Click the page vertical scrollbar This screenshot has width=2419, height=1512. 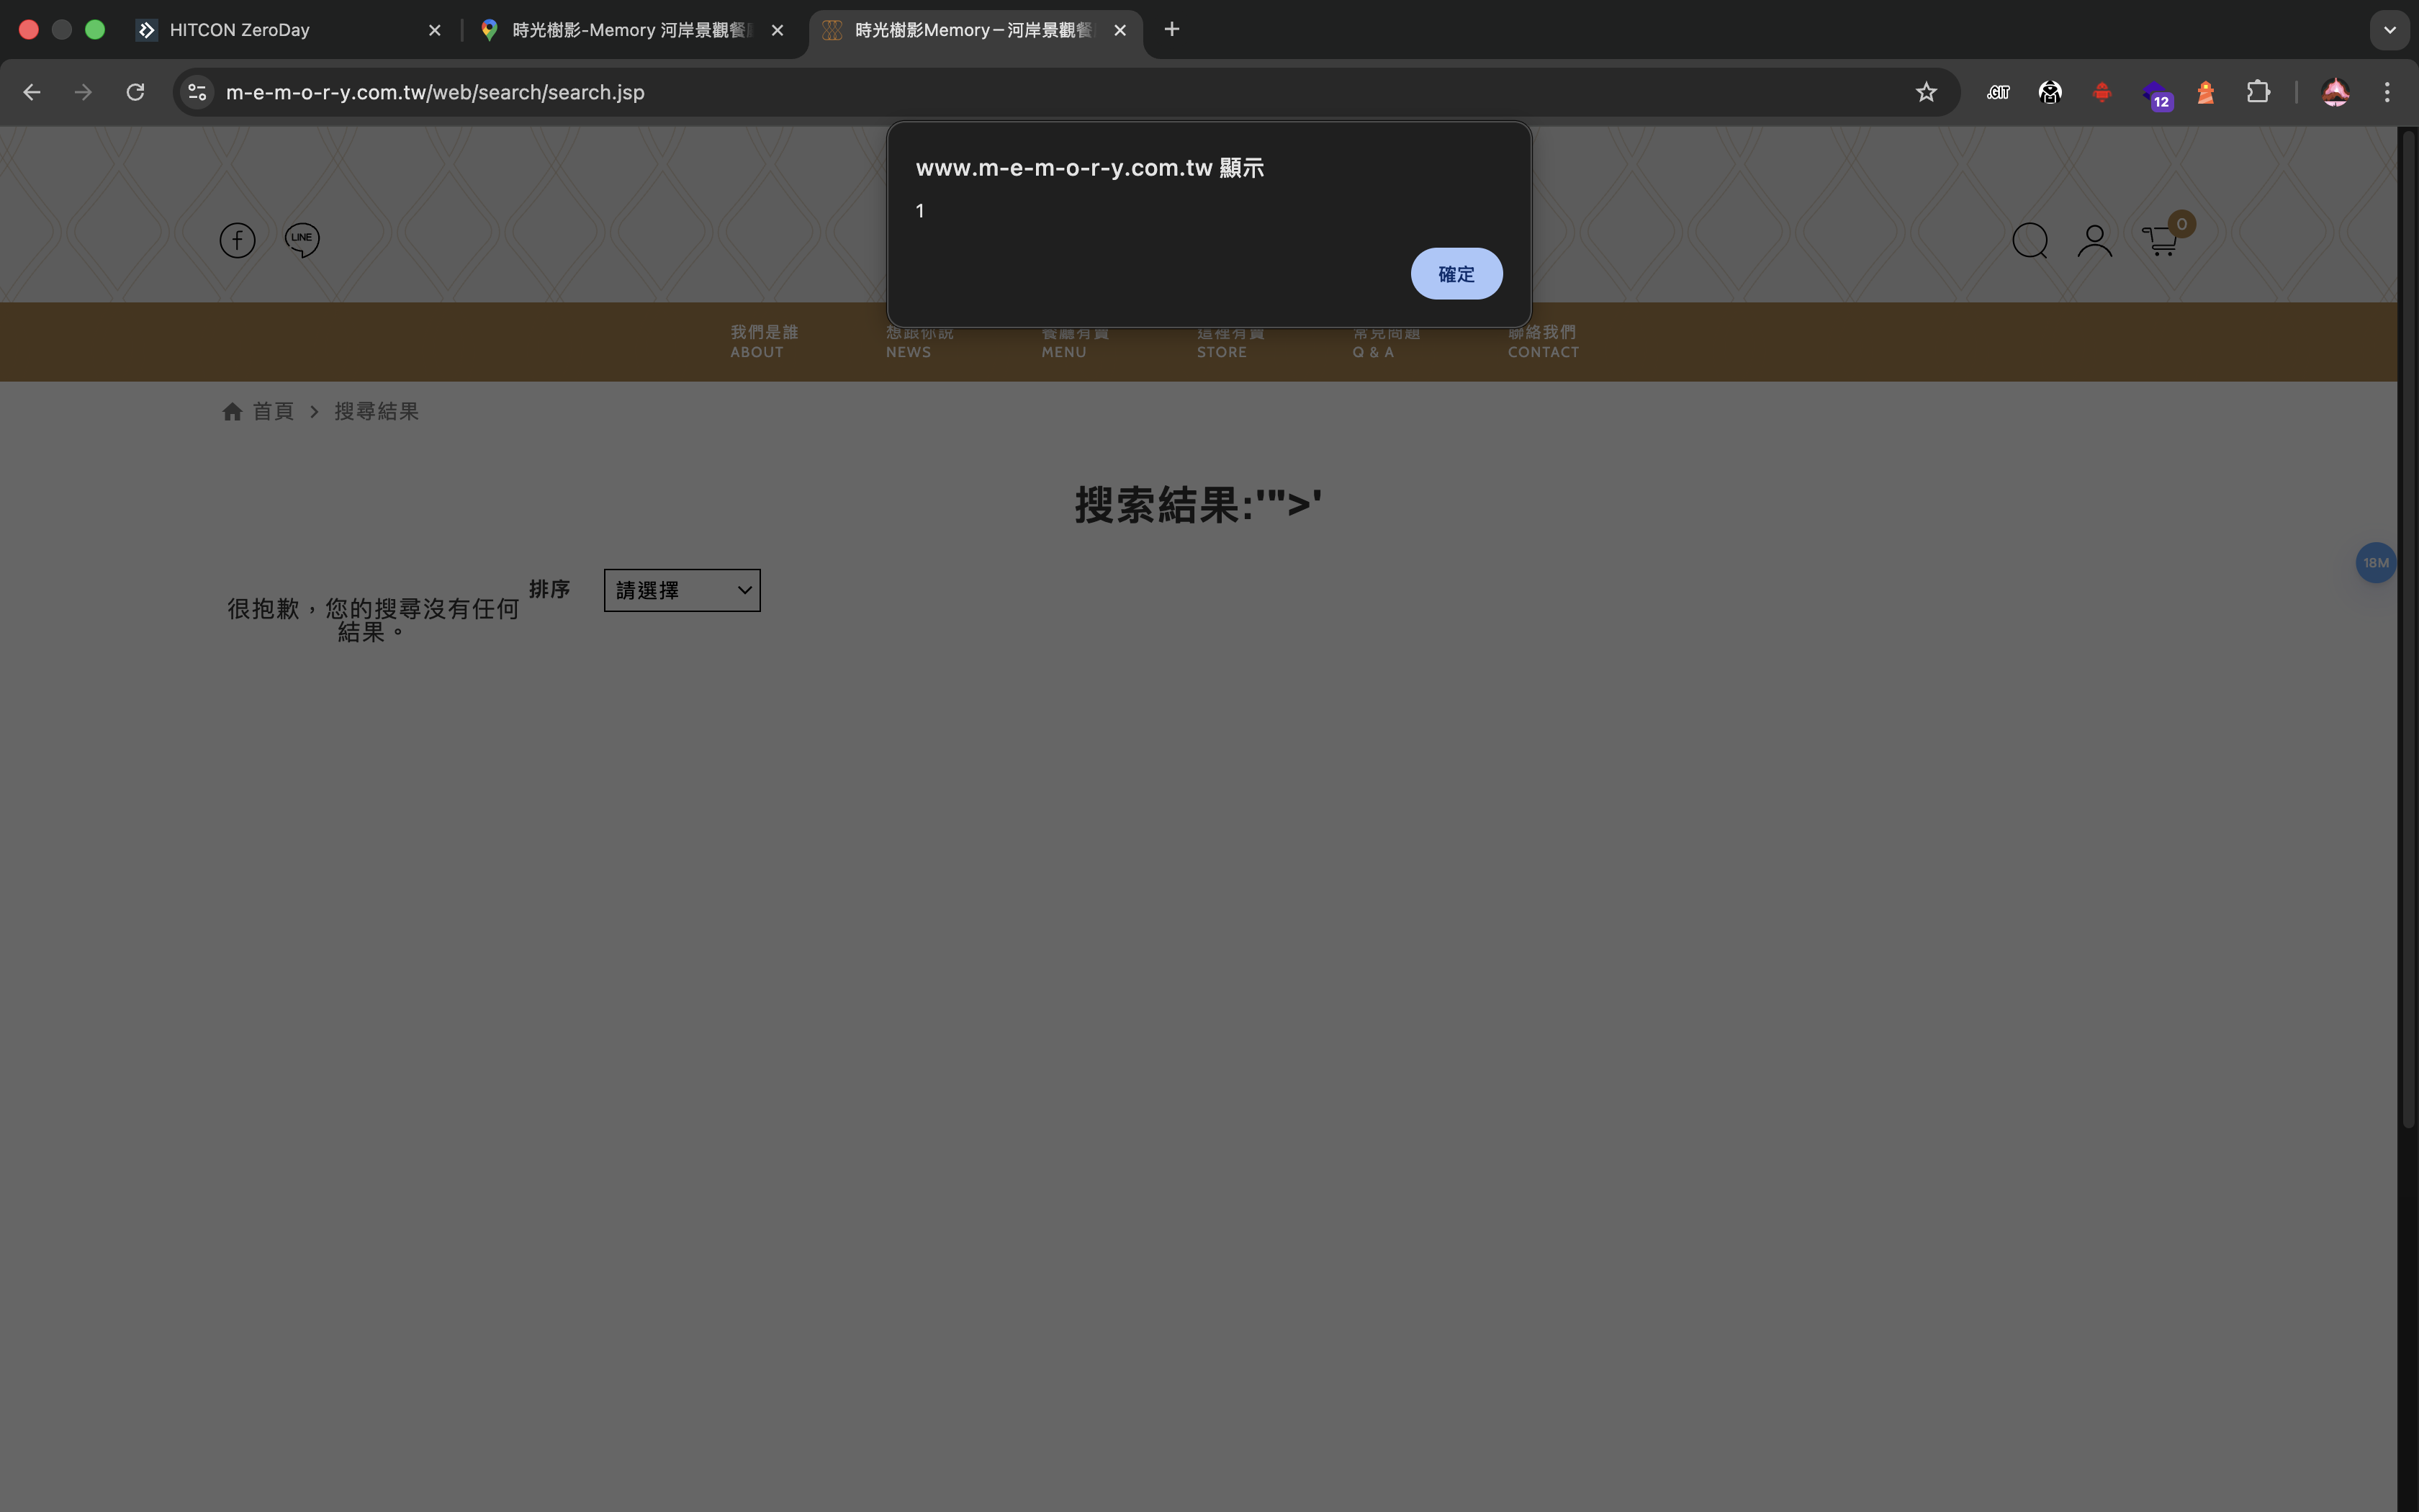pos(2408,630)
